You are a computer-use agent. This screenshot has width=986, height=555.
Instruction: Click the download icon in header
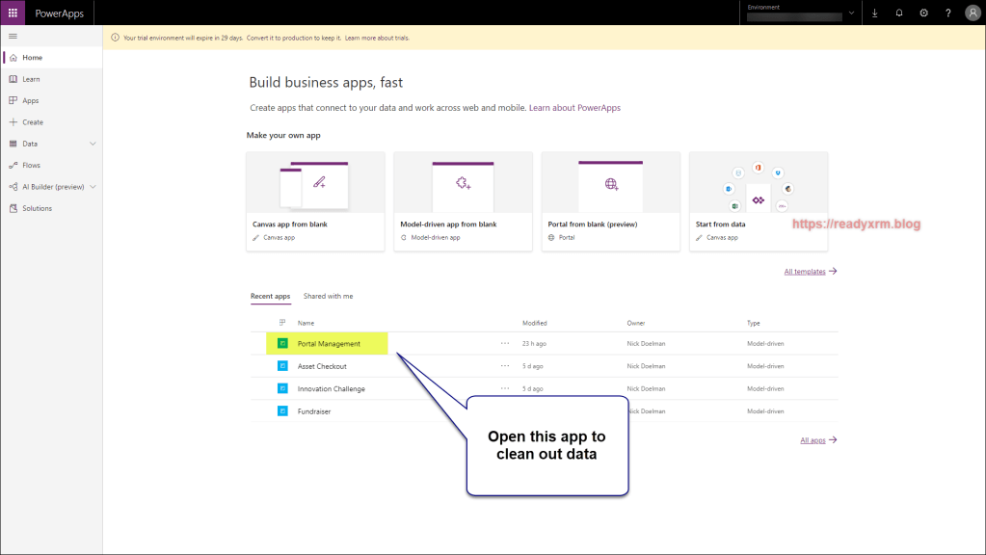coord(875,13)
